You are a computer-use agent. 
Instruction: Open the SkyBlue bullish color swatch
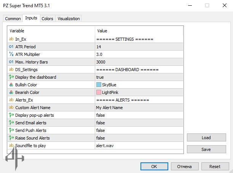(x=99, y=85)
